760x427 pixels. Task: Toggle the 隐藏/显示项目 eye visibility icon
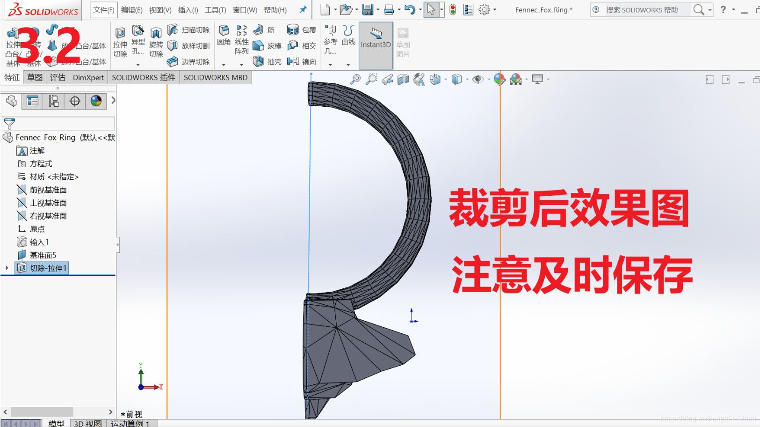(478, 79)
